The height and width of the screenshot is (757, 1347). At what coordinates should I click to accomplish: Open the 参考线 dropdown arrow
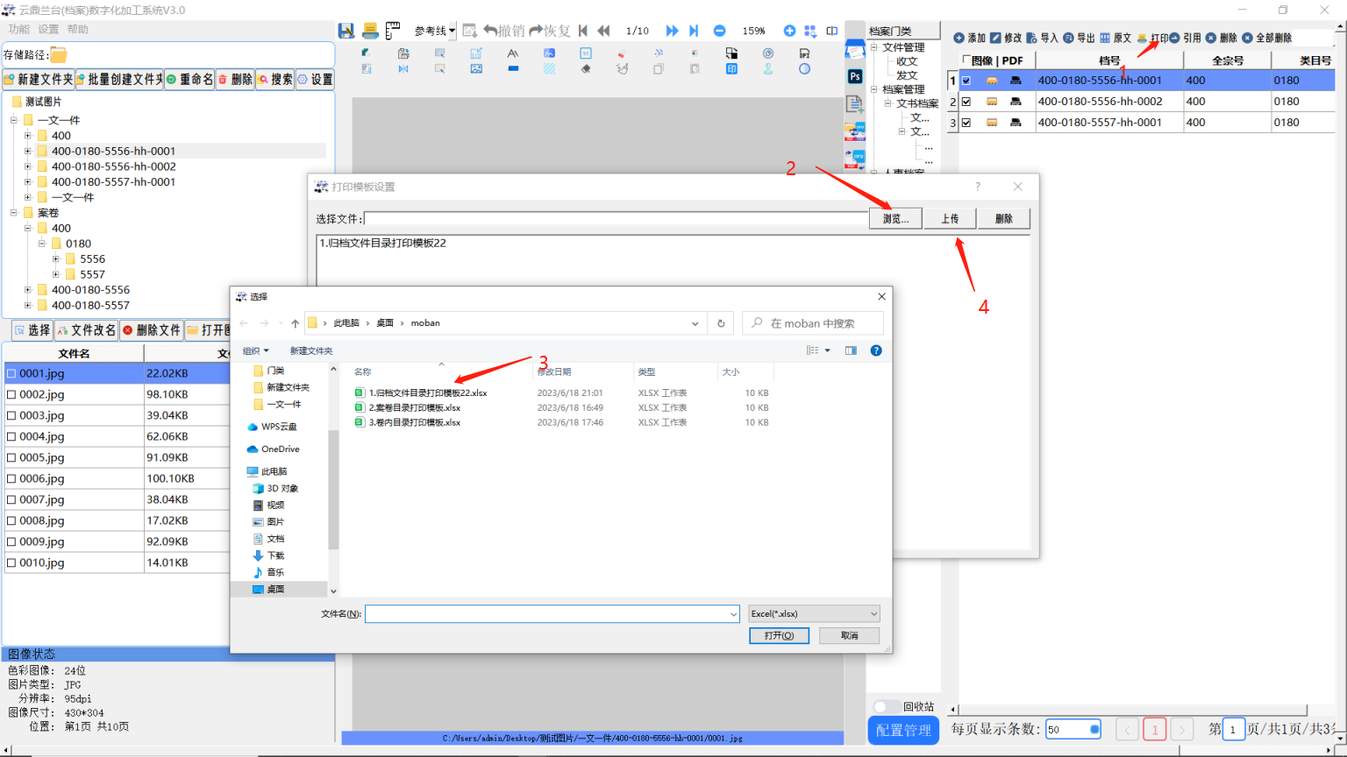pos(452,31)
